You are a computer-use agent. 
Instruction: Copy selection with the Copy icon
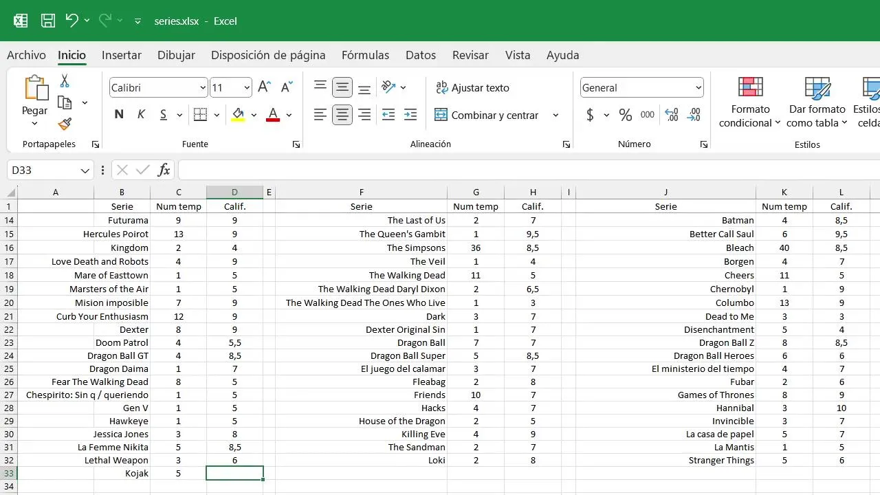point(65,103)
